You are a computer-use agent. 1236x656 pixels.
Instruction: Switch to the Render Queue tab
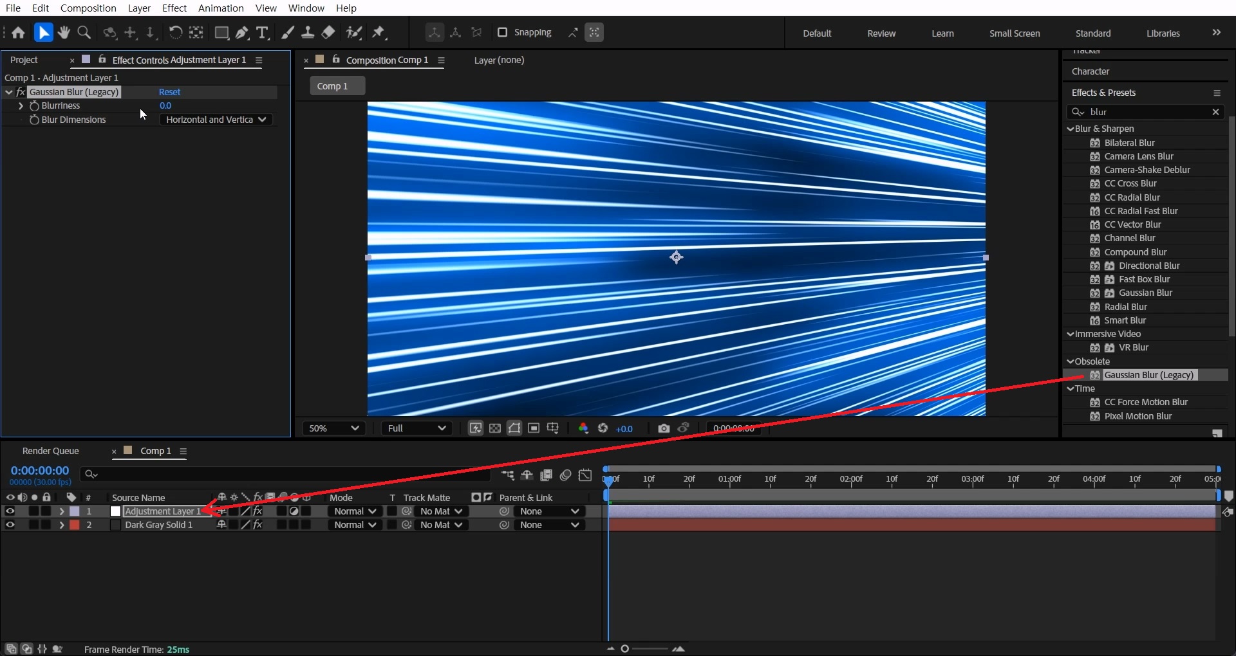(x=50, y=451)
